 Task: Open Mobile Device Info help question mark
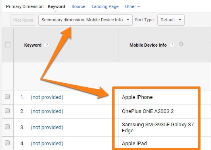[172, 45]
